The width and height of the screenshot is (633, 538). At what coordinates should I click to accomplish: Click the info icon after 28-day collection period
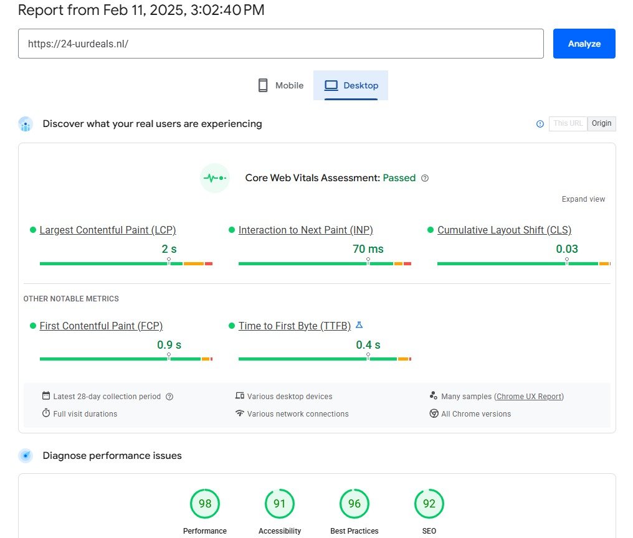(169, 397)
